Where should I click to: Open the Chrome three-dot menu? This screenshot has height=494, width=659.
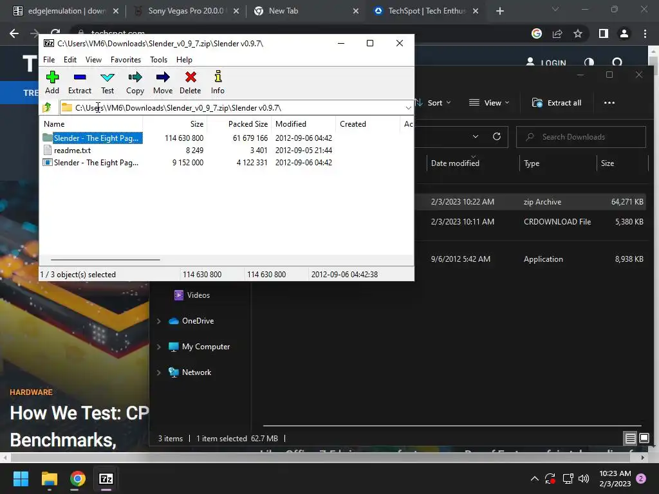click(645, 33)
